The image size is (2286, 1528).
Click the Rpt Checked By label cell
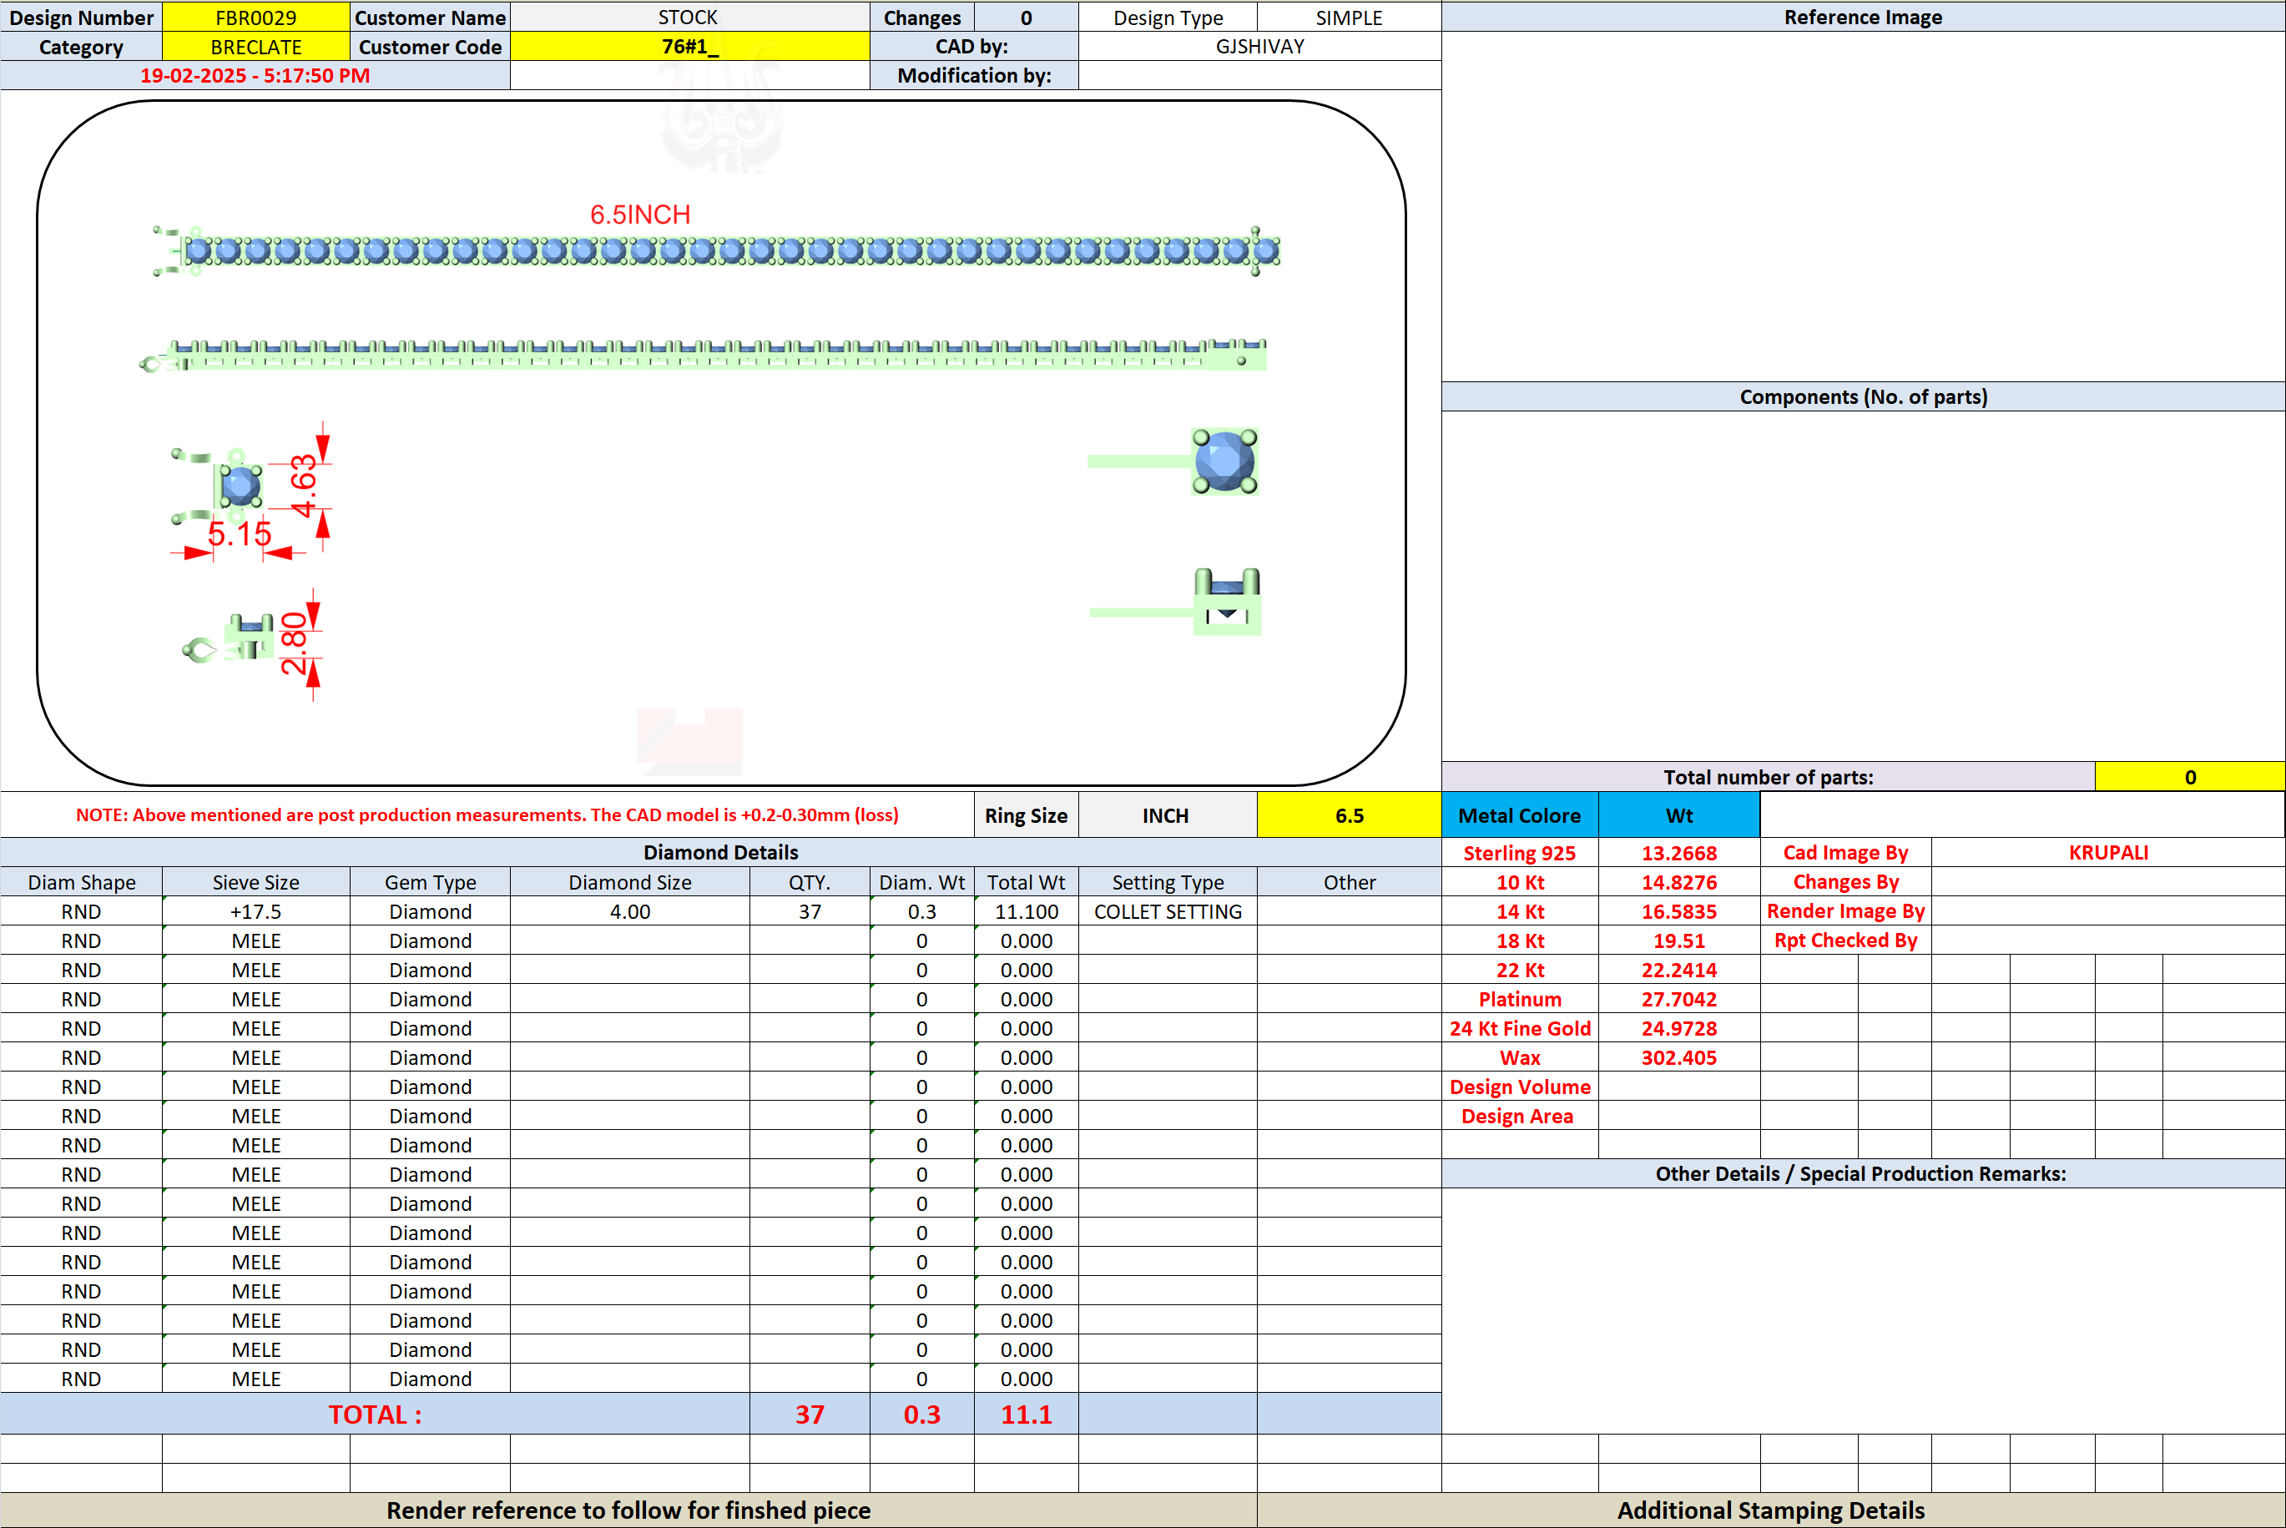(1845, 941)
